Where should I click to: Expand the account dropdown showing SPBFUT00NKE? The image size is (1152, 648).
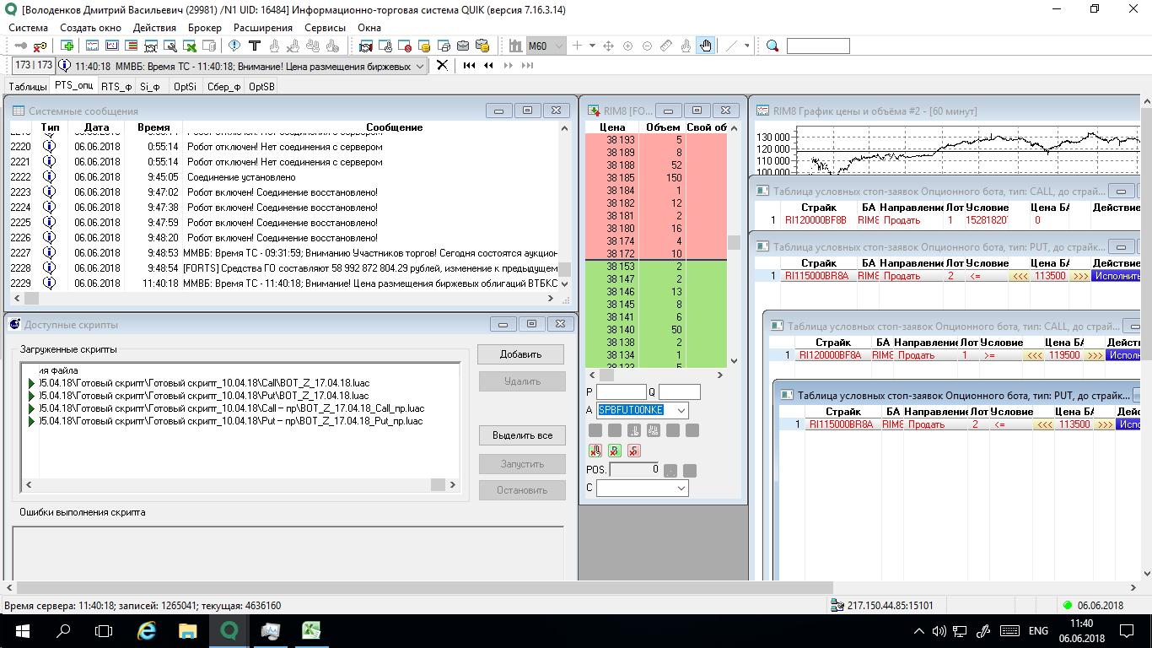tap(681, 410)
